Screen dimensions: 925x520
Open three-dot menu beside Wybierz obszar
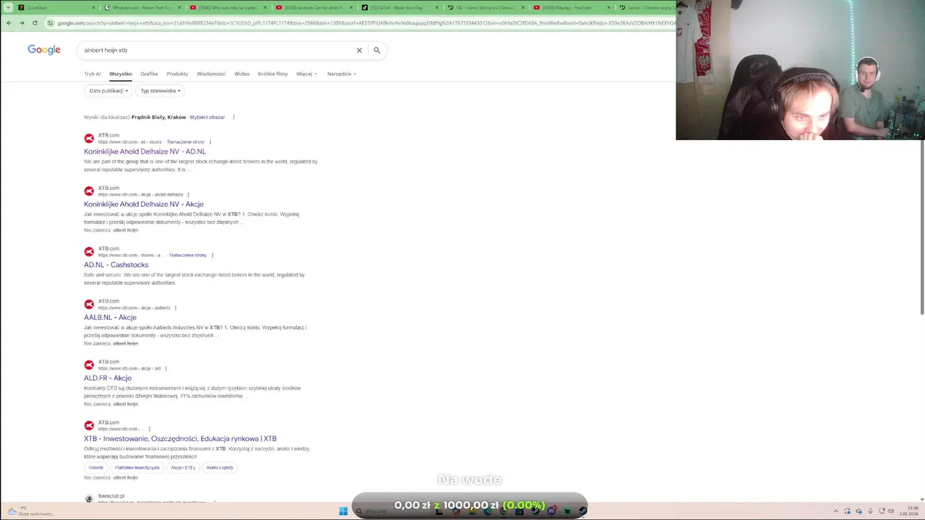tap(233, 117)
